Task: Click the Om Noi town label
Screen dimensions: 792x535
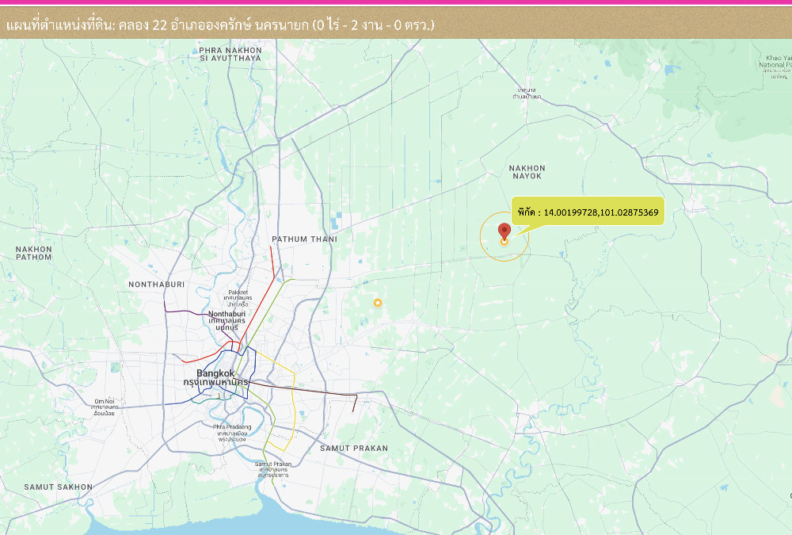Action: (105, 402)
